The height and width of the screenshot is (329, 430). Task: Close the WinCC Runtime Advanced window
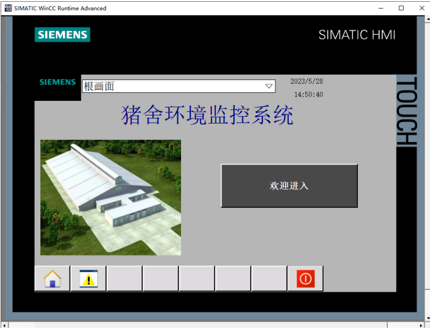[x=422, y=8]
